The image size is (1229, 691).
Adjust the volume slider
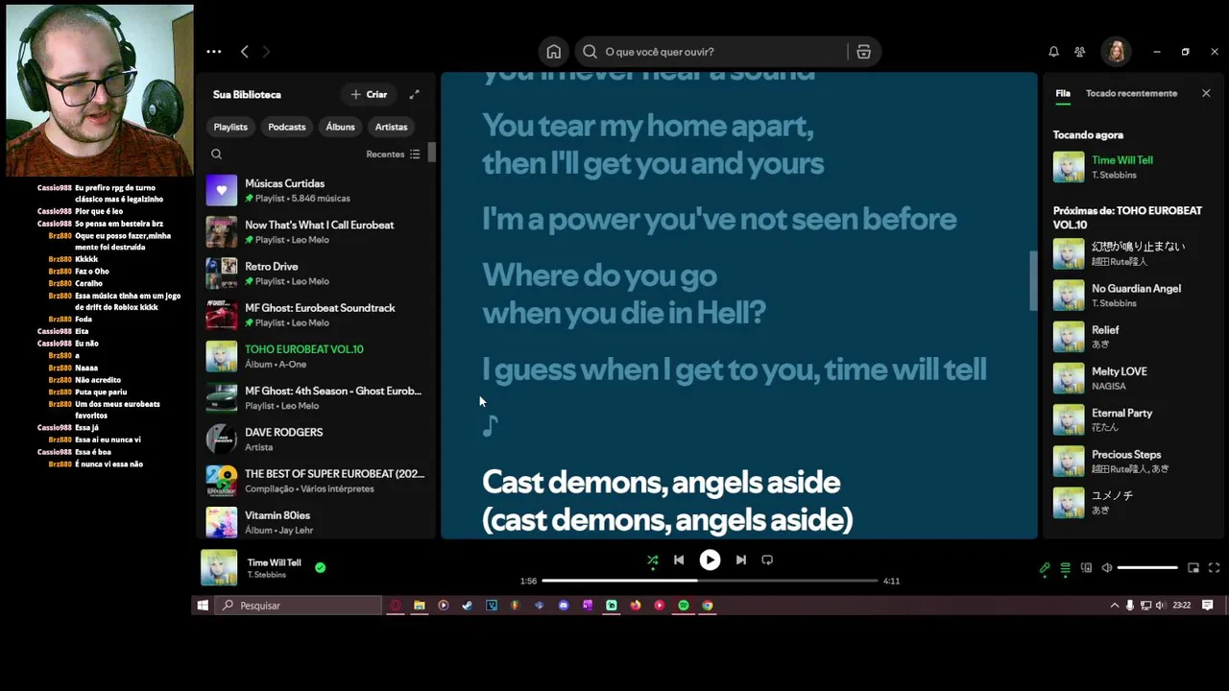tap(1147, 568)
